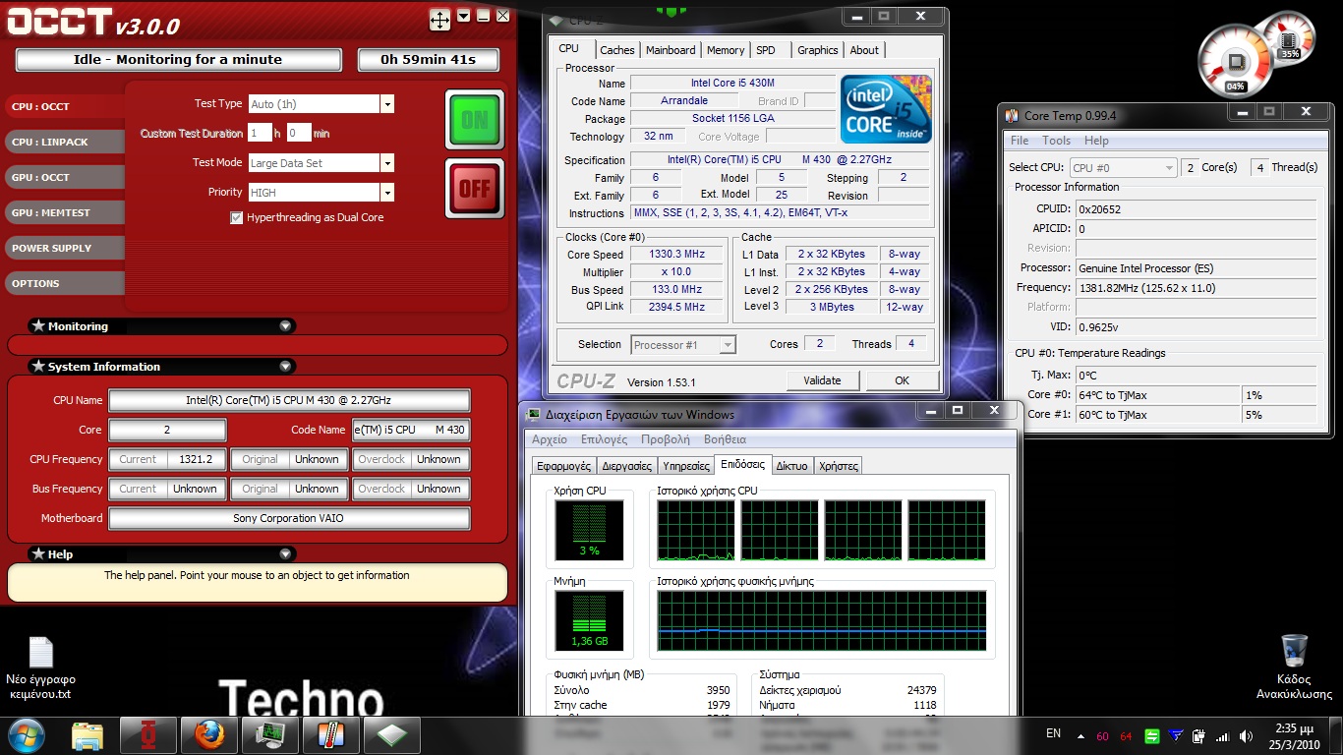Screen dimensions: 1343x755
Task: Click the OCCT title bar down-arrow icon
Action: coord(464,16)
